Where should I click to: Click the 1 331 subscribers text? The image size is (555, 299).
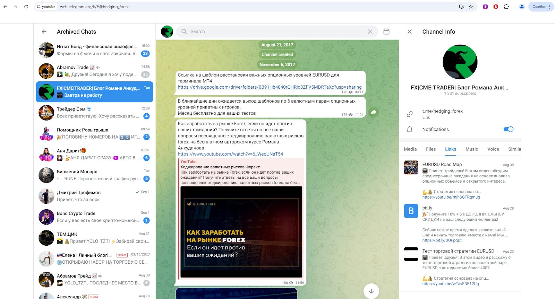point(460,94)
